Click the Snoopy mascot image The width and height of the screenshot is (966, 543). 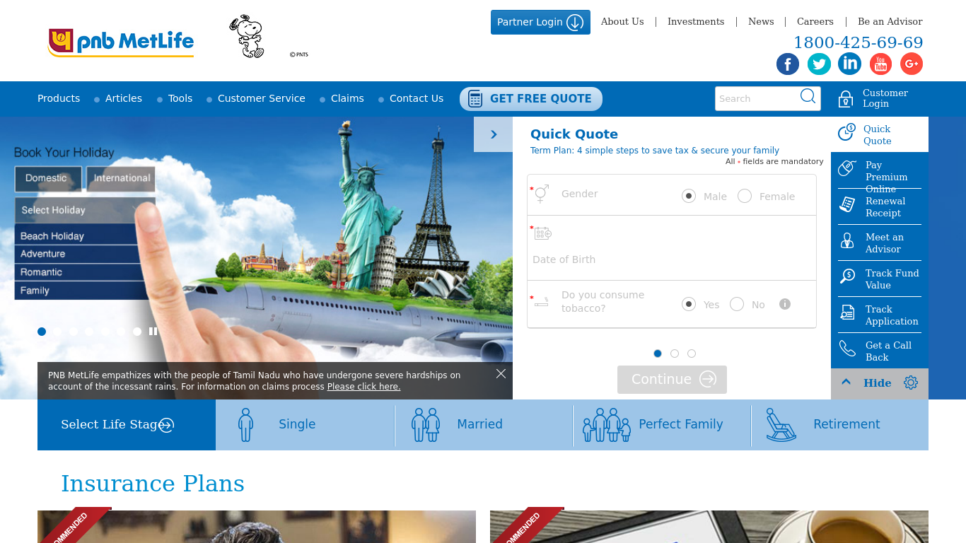click(247, 37)
